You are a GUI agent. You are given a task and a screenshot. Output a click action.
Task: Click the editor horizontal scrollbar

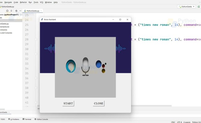coord(151,106)
